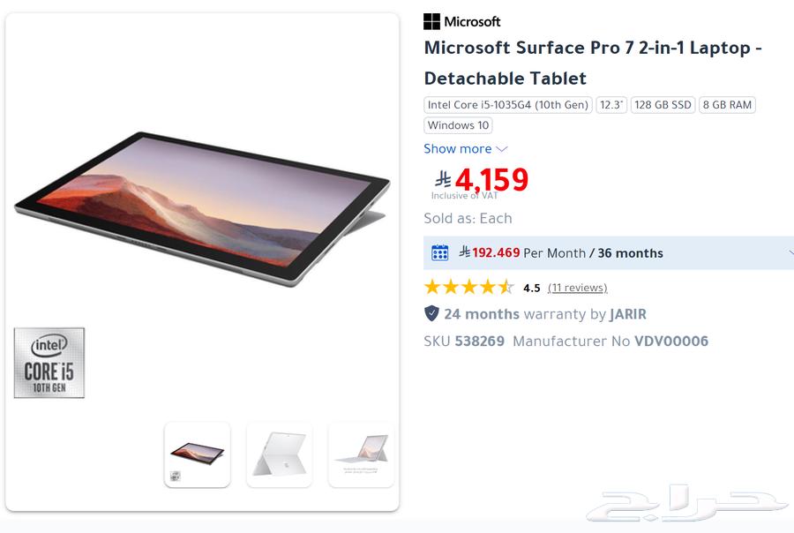
Task: Select the front tablet view thumbnail
Action: point(197,454)
